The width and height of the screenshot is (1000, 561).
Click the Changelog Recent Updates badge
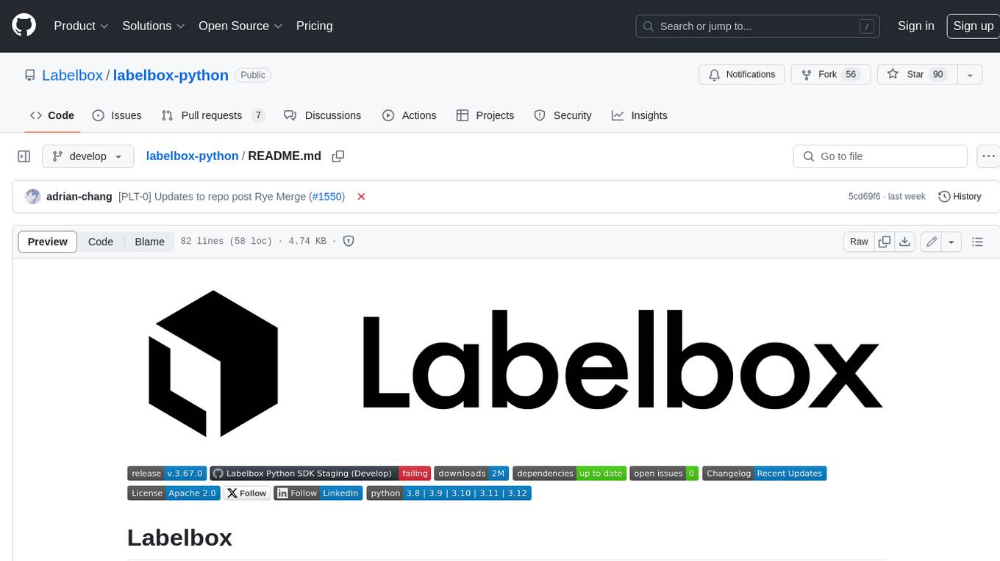(765, 474)
